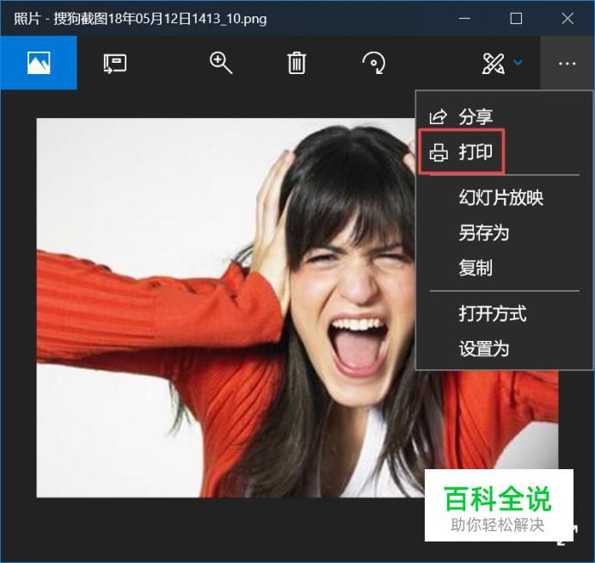Click the 百科全说 watermark logo
The image size is (595, 563).
pyautogui.click(x=499, y=505)
